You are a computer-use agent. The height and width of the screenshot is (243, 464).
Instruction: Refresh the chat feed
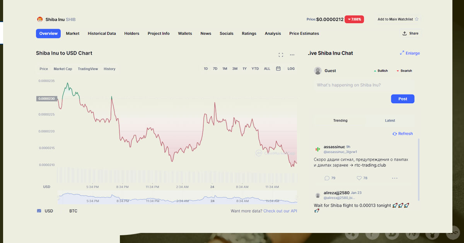pos(403,133)
